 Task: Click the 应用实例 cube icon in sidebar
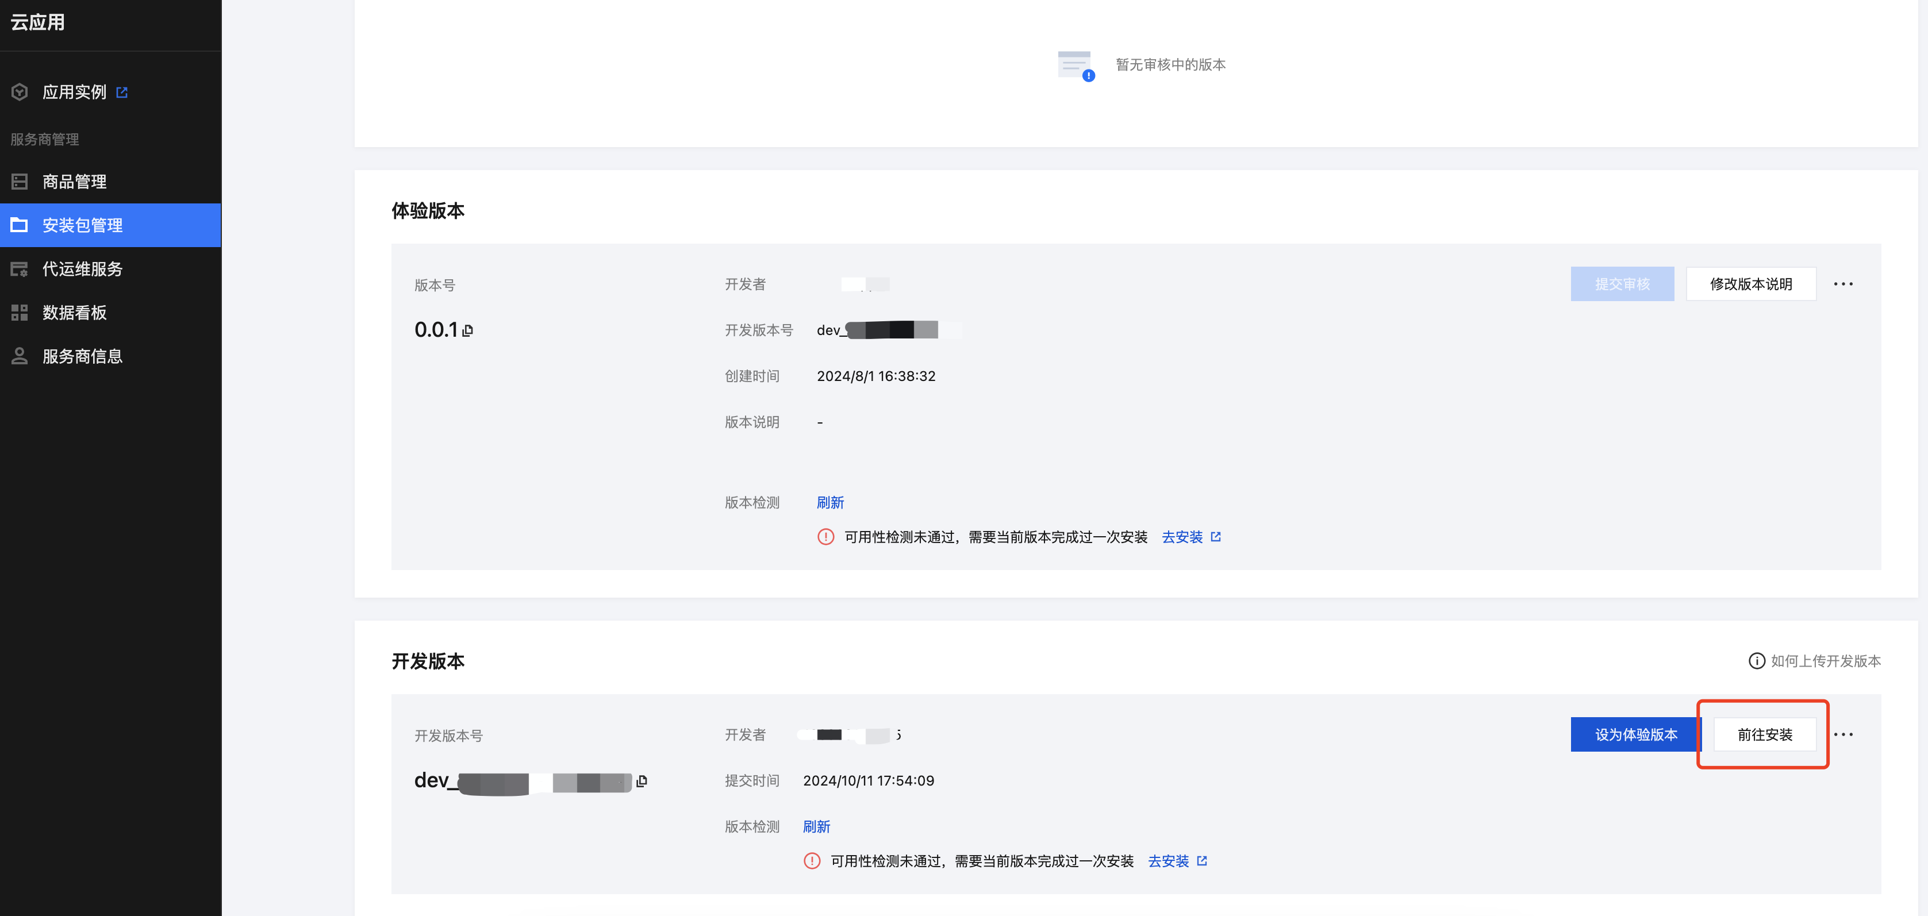pos(20,92)
